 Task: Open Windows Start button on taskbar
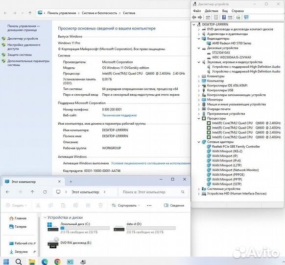(6, 262)
